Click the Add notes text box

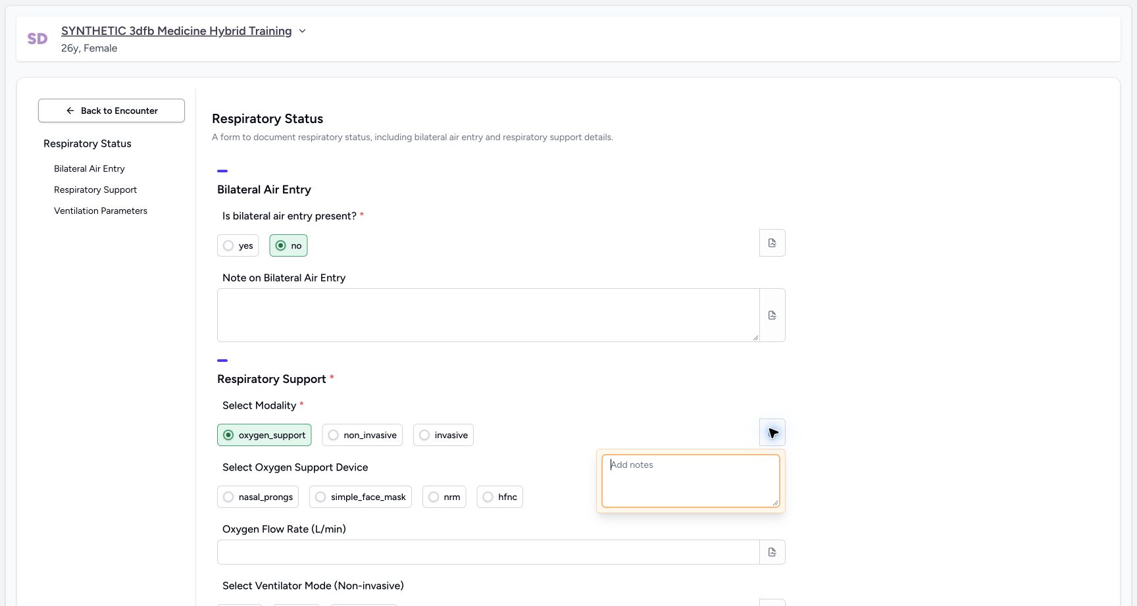pyautogui.click(x=691, y=481)
